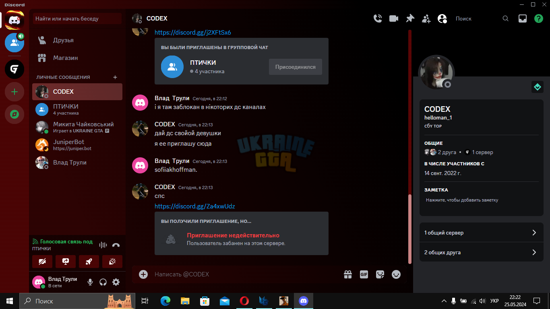This screenshot has height=309, width=550.
Task: Focus the 'Найти или начать беседу' field
Action: click(x=77, y=19)
